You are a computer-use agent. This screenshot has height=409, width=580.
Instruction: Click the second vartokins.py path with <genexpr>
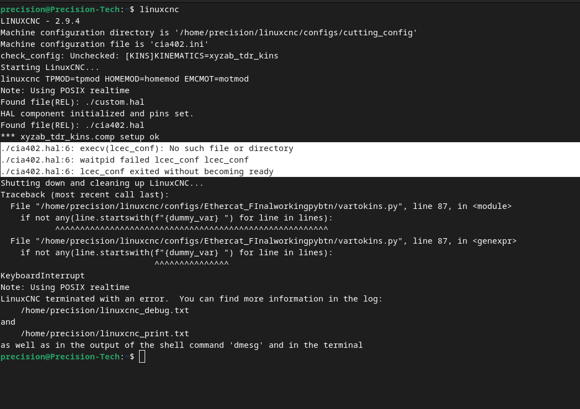(219, 241)
